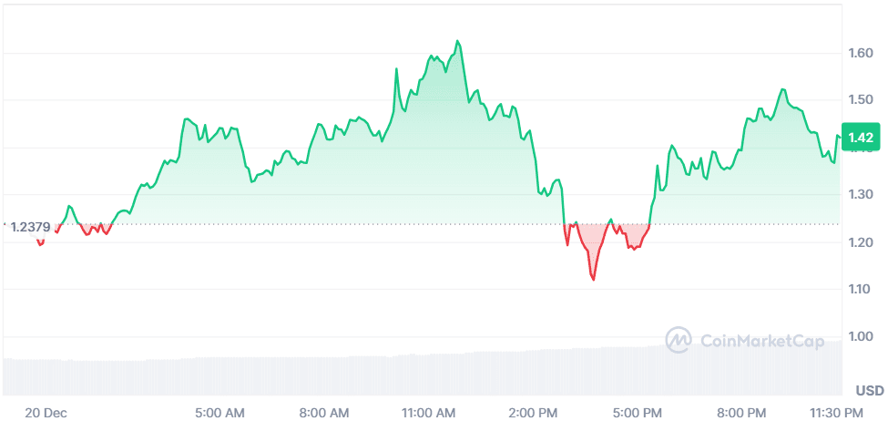Click the green 1.42 current price tag

[x=861, y=138]
